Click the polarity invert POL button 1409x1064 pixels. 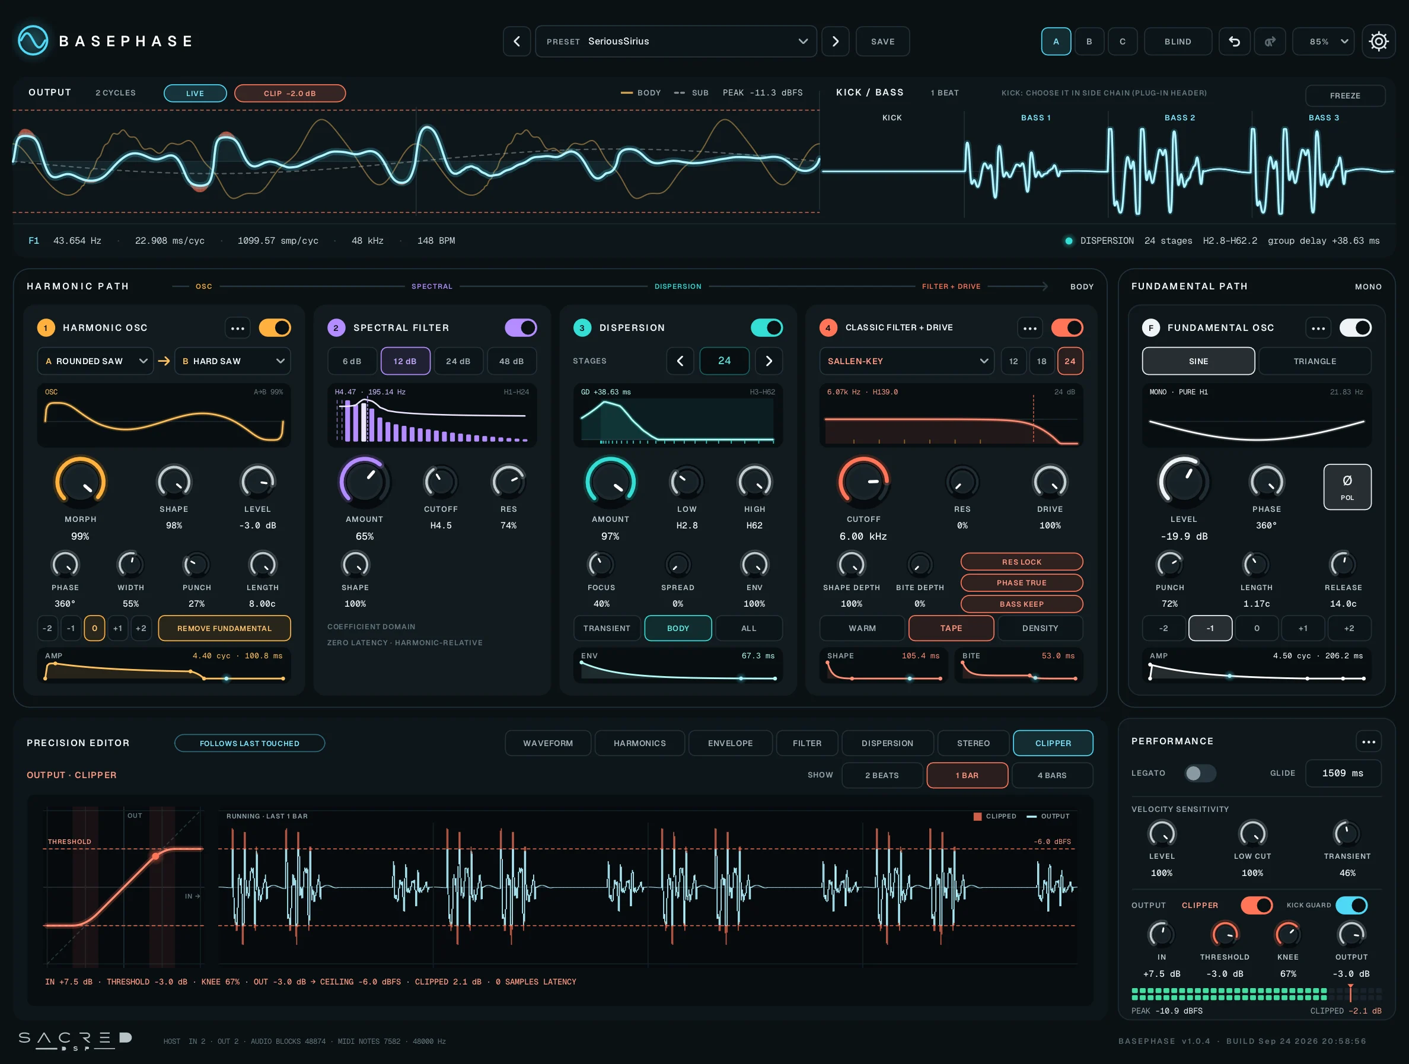click(1347, 487)
